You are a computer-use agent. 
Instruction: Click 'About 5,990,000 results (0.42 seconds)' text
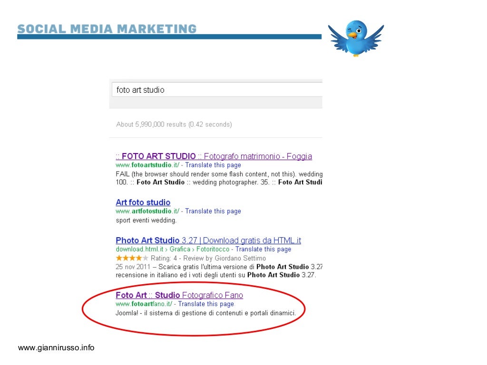coord(174,125)
